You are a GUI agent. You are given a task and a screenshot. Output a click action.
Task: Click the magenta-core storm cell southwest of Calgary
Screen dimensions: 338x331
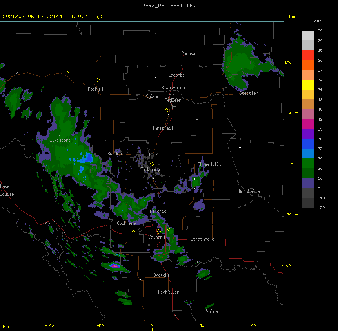[114, 266]
